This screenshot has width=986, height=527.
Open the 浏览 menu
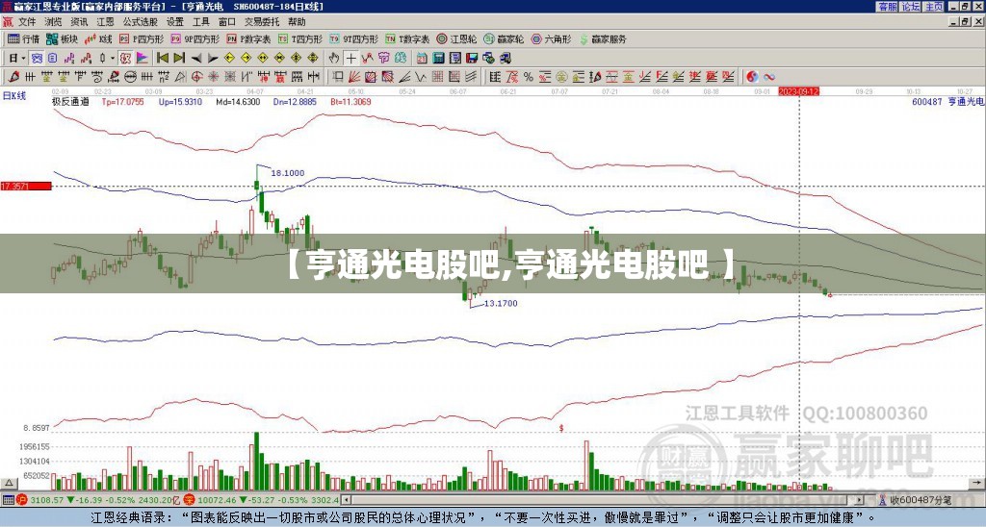click(54, 22)
